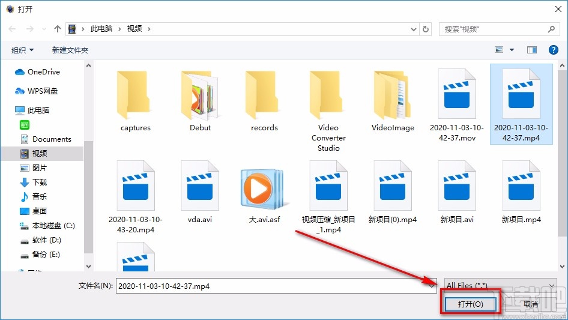
Task: Toggle the preview pane button
Action: pyautogui.click(x=532, y=50)
